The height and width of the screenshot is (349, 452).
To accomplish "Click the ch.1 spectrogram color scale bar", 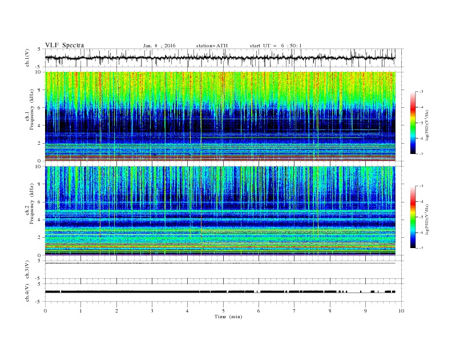I will tap(413, 123).
